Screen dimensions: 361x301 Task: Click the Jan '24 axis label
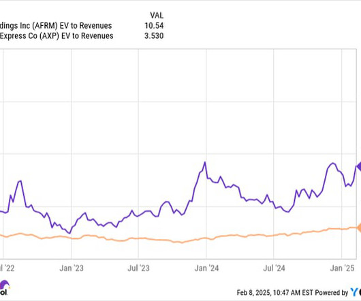206,268
